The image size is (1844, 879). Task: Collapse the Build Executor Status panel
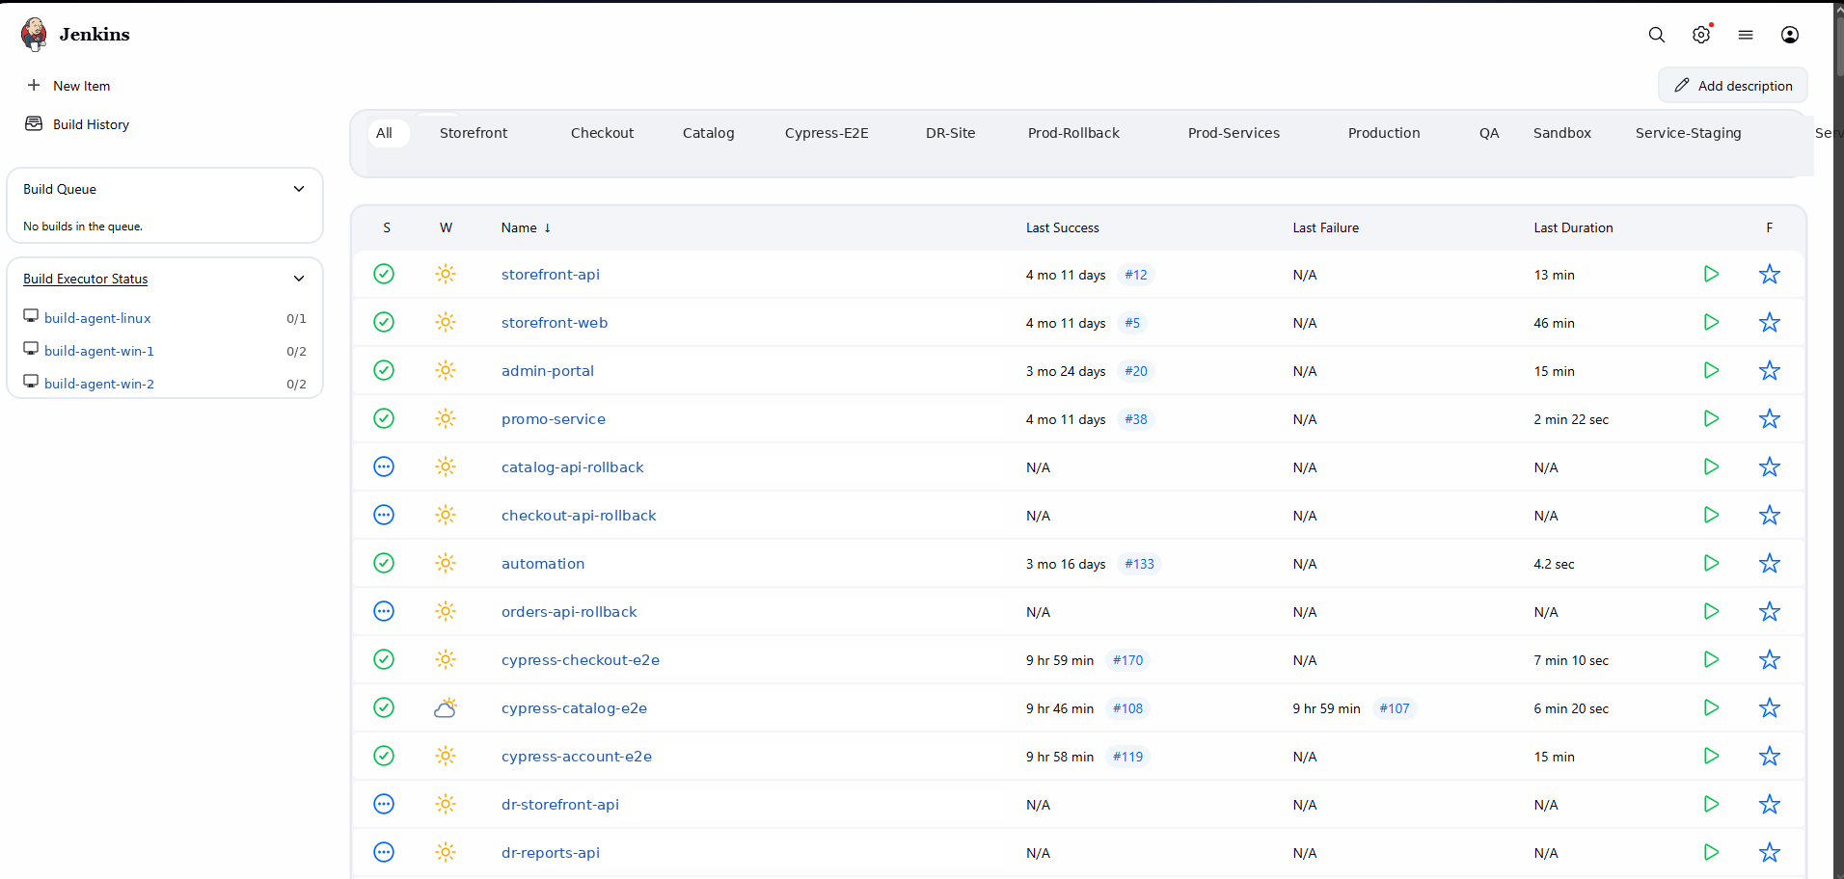(299, 279)
